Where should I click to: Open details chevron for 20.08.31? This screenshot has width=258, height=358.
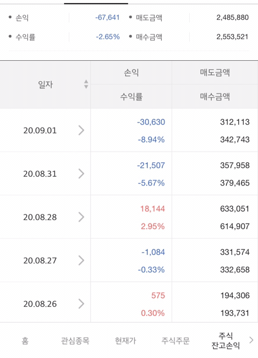pyautogui.click(x=81, y=174)
